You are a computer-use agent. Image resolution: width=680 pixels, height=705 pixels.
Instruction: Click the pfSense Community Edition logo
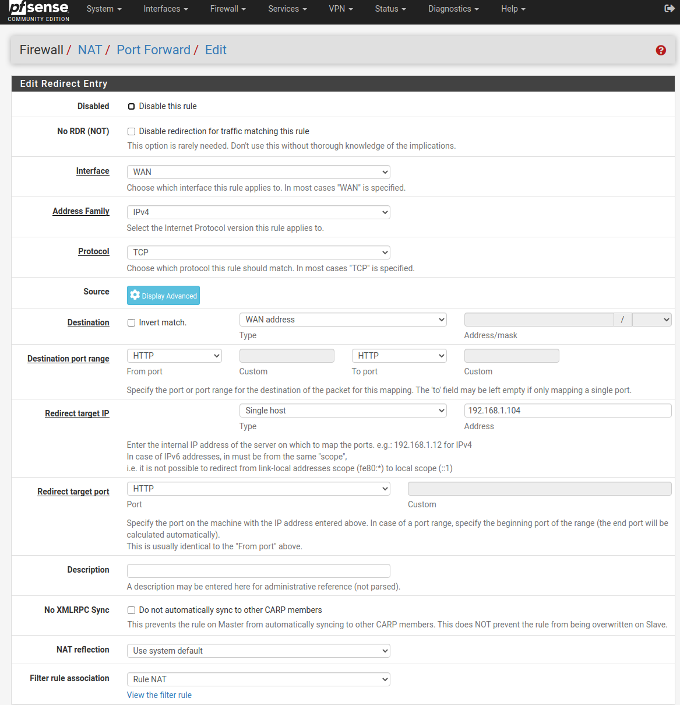pos(38,11)
